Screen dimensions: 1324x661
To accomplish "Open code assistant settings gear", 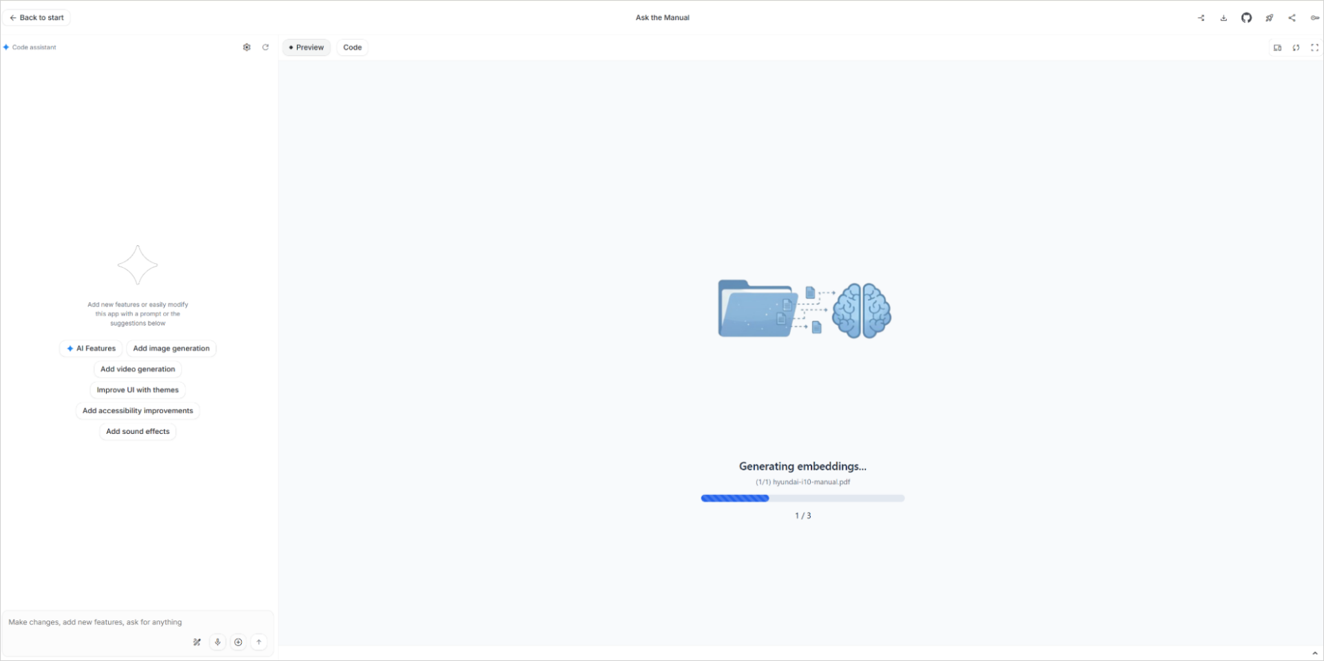I will tap(247, 48).
